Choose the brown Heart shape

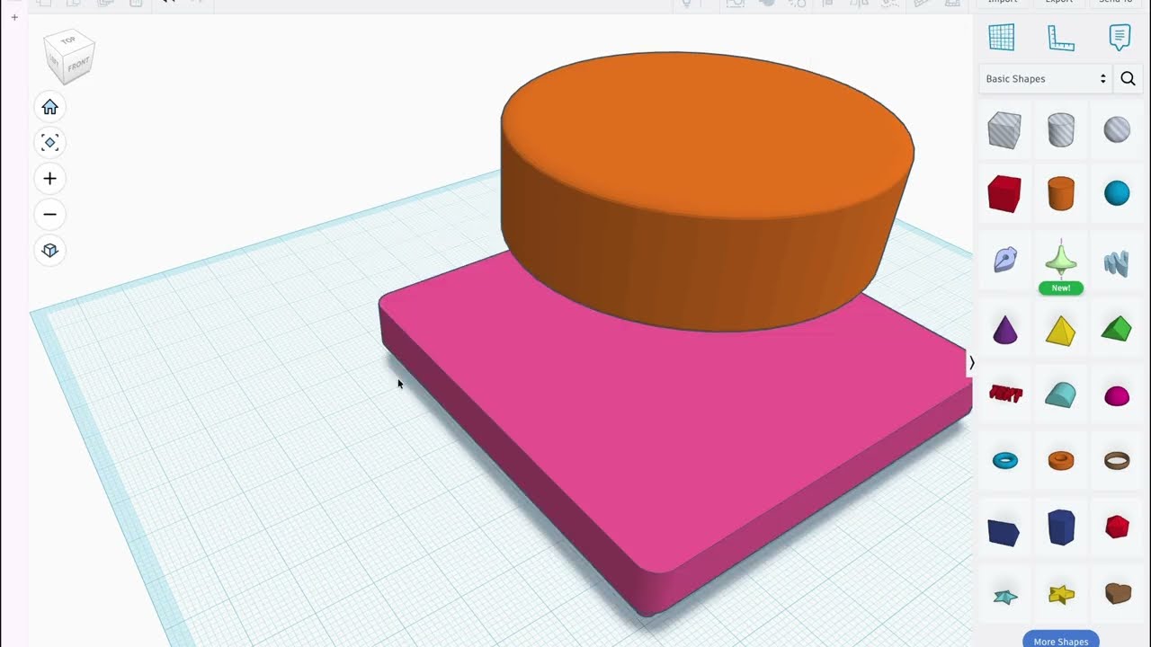pyautogui.click(x=1118, y=593)
